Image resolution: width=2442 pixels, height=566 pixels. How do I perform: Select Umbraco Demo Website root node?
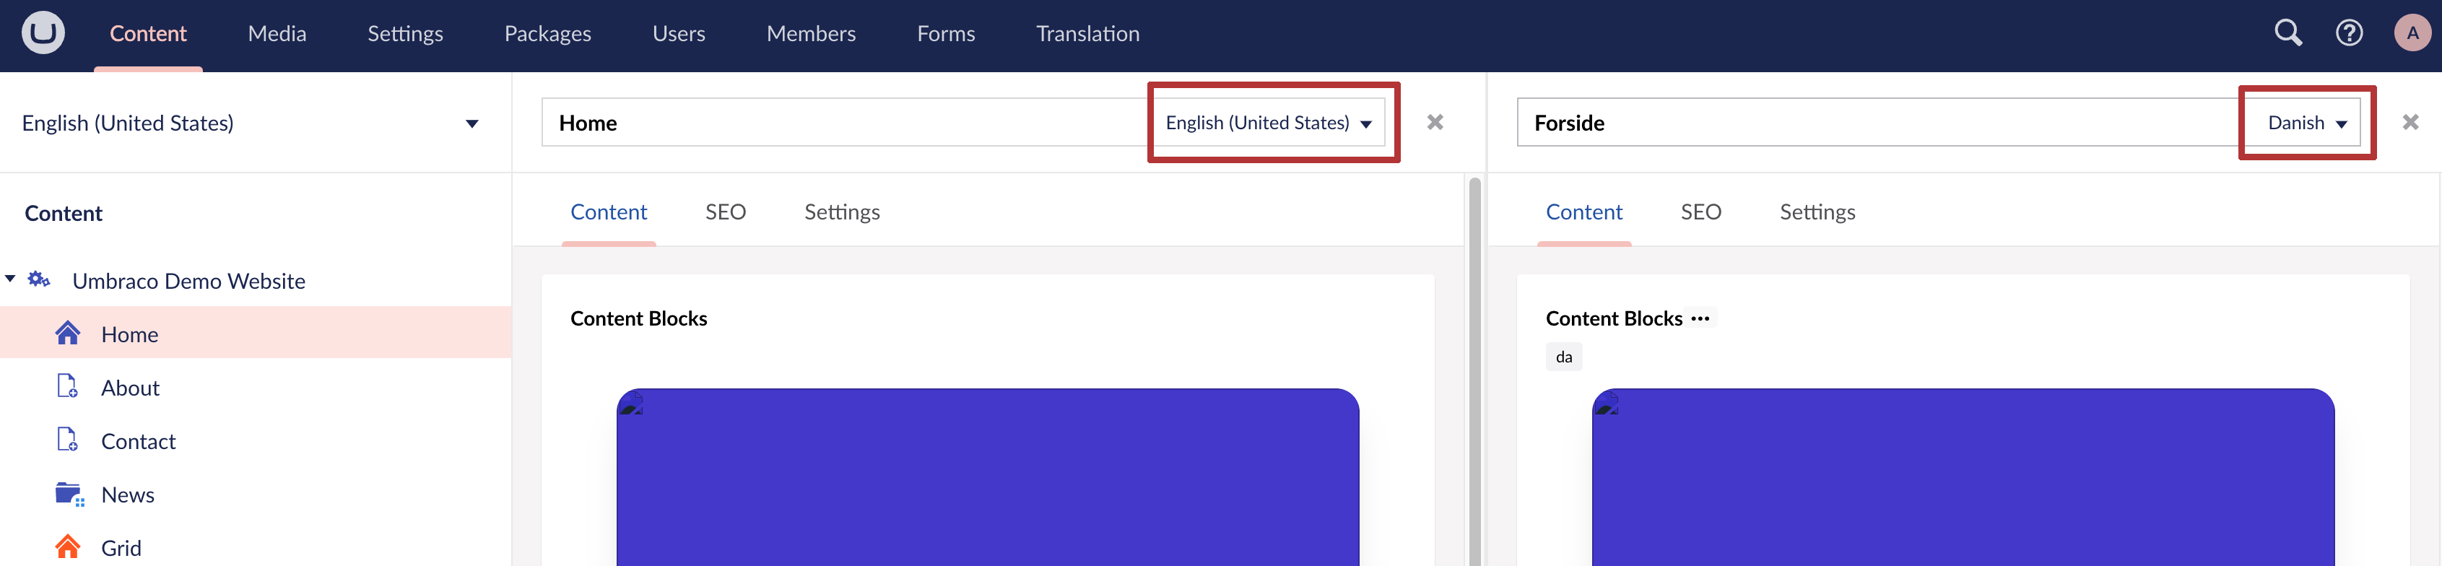(188, 281)
